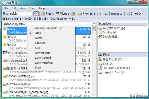Open the Tools menu
The image size is (149, 99).
point(32,8)
